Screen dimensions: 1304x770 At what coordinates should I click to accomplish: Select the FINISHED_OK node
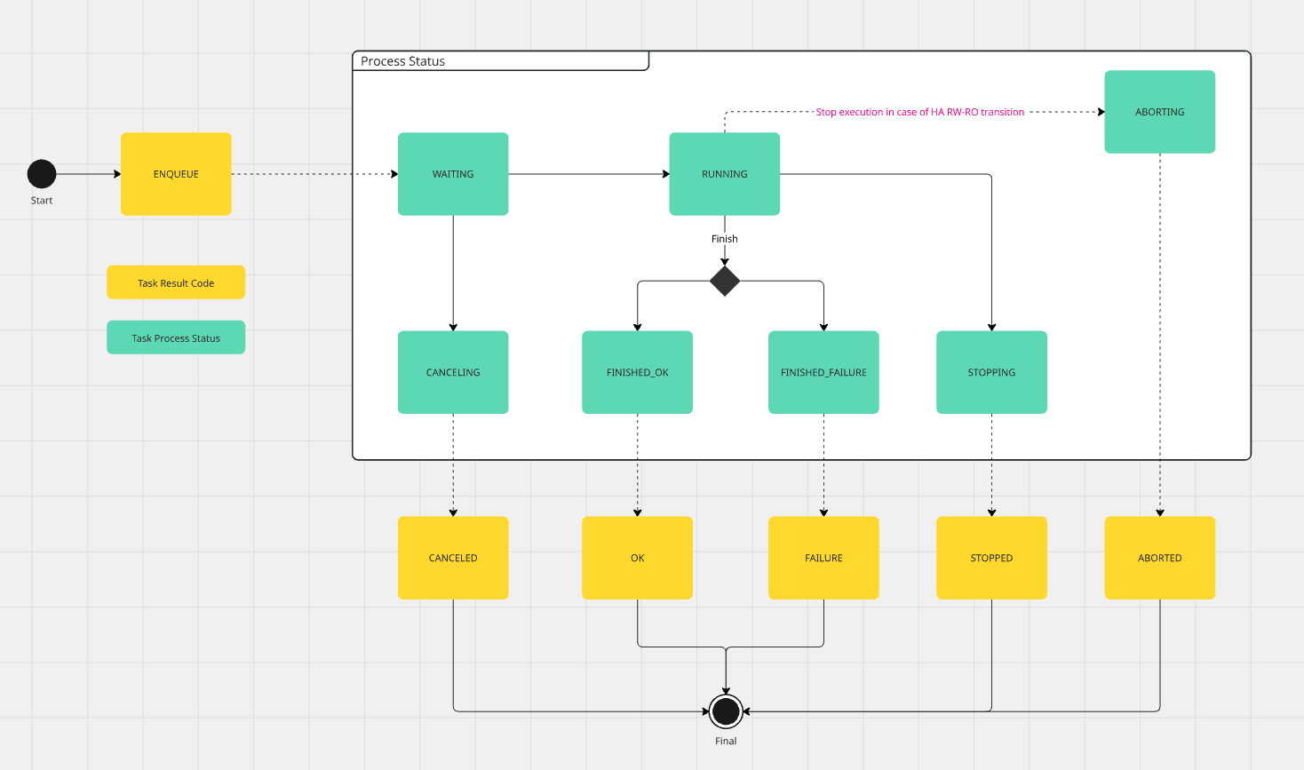tap(637, 372)
